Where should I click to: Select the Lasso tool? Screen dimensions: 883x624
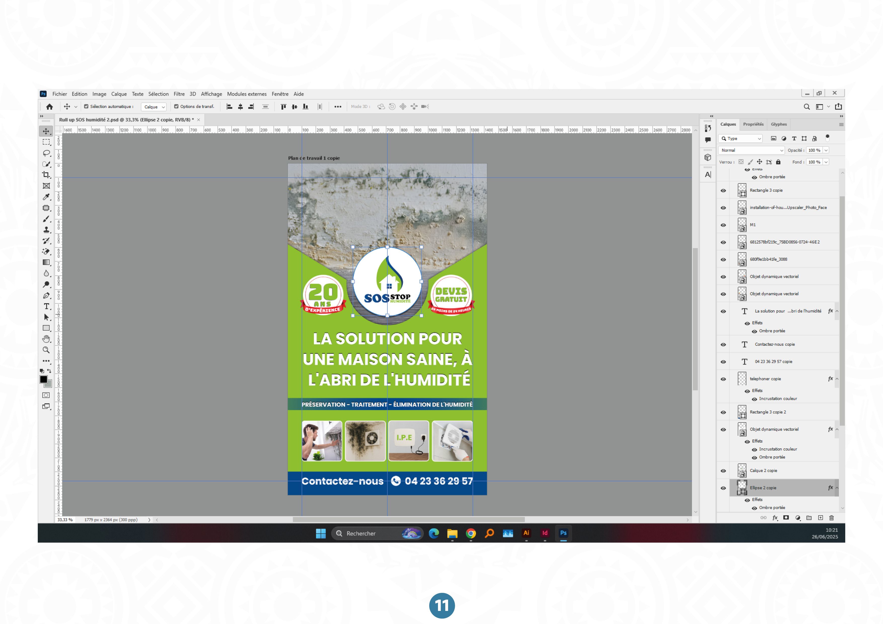coord(46,153)
